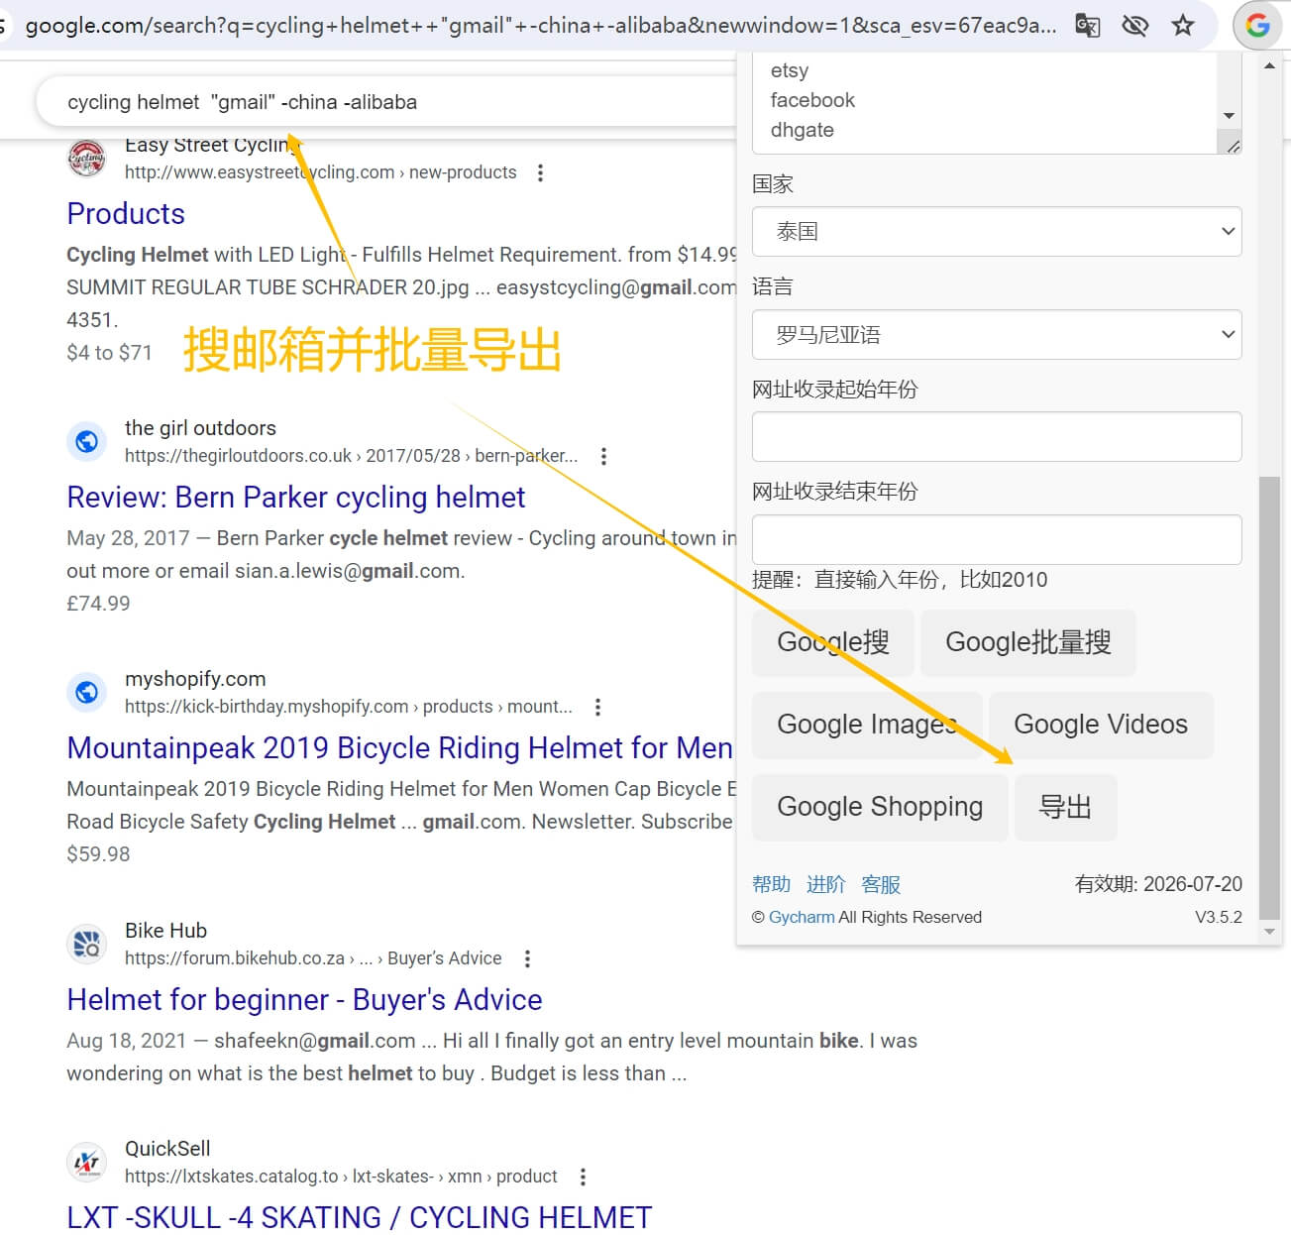Open the Google G extension icon

click(x=1257, y=25)
